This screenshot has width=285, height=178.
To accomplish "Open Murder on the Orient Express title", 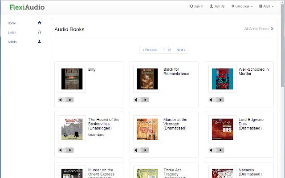I will tap(101, 173).
